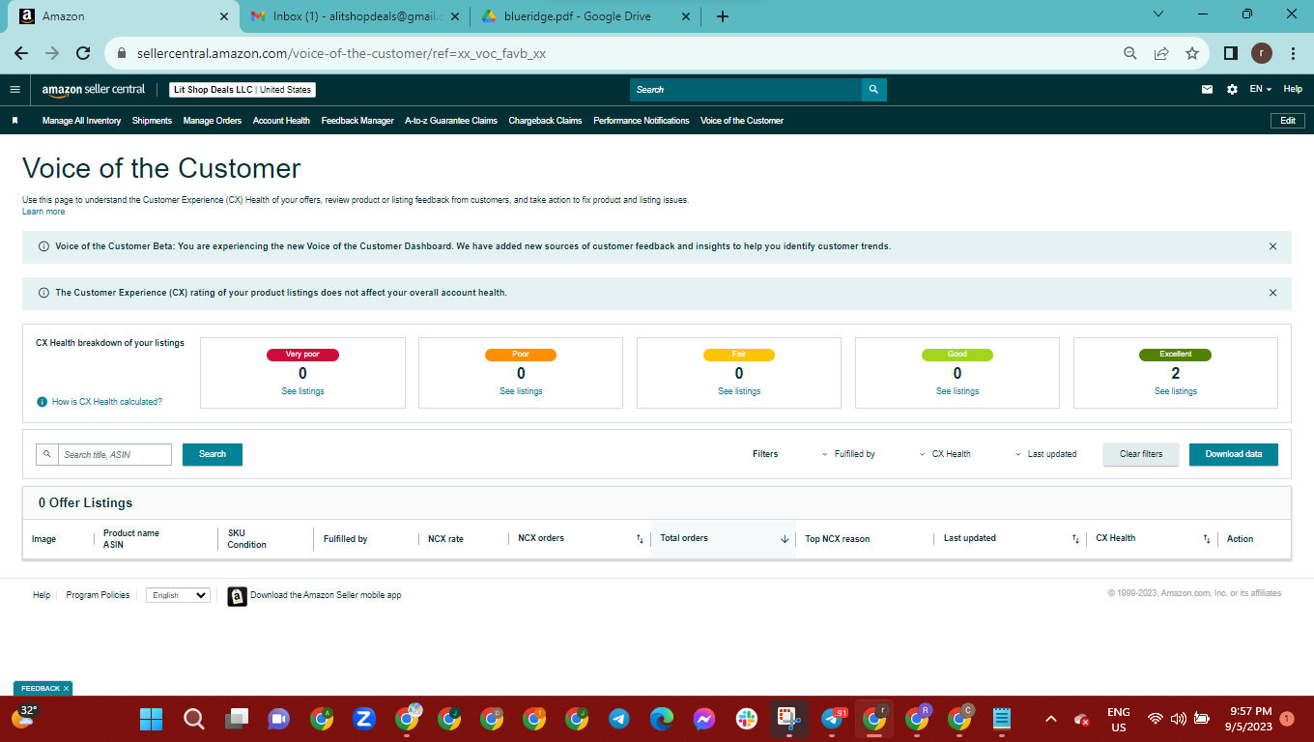Click Download data
The height and width of the screenshot is (742, 1314).
click(x=1234, y=454)
